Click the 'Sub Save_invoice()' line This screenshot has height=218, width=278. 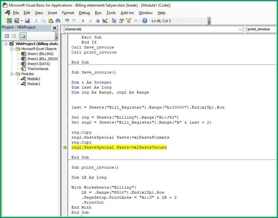pyautogui.click(x=94, y=72)
